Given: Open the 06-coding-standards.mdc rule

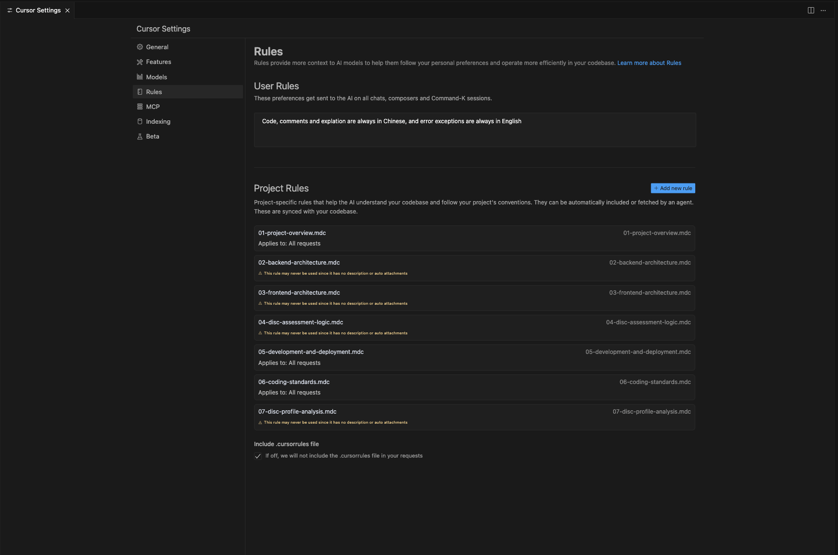Looking at the screenshot, I should tap(474, 387).
